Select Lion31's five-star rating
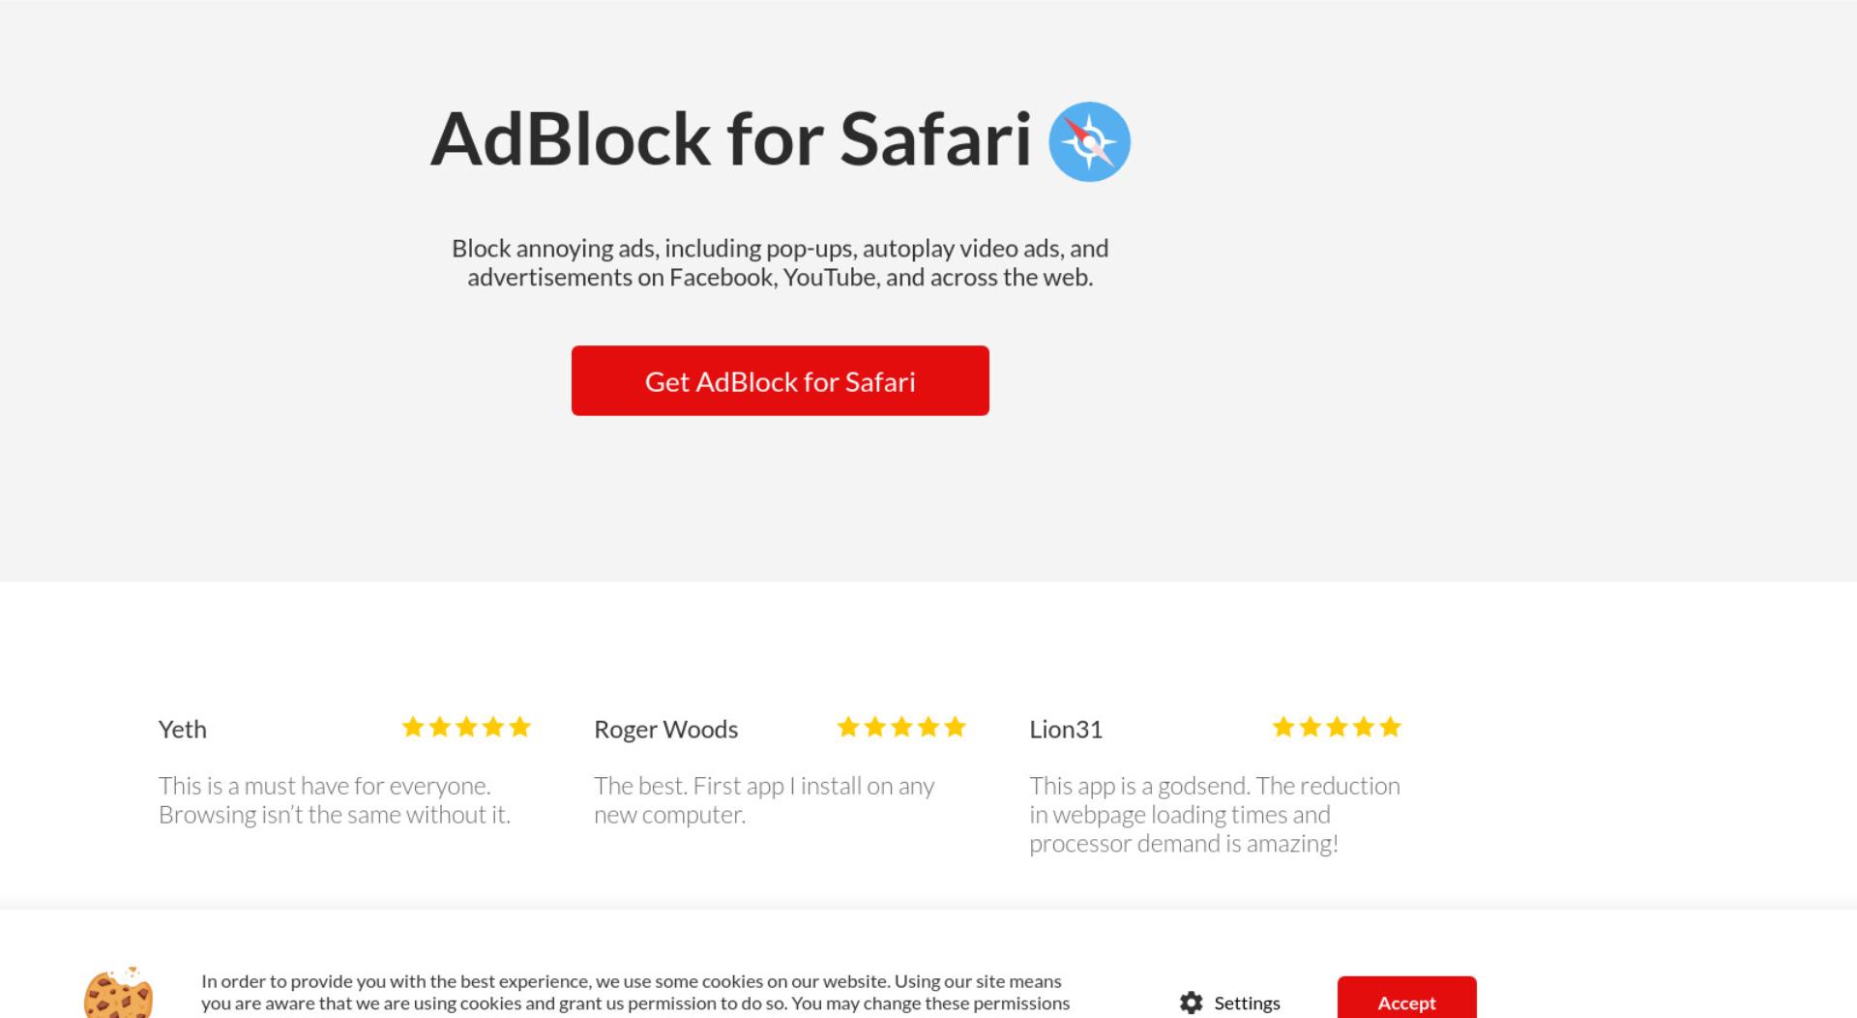This screenshot has height=1018, width=1857. click(x=1337, y=727)
